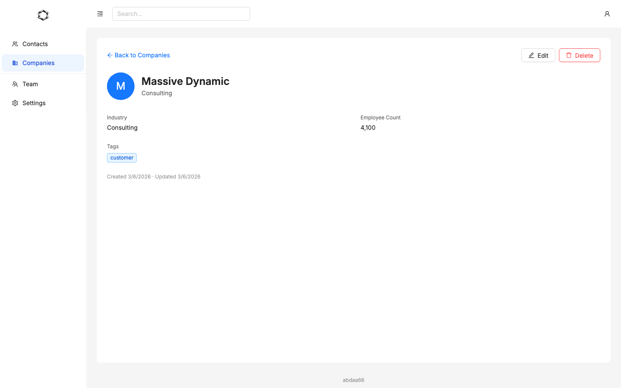The image size is (621, 388).
Task: Click the Created 3/6/2026 timestamp text
Action: click(129, 177)
